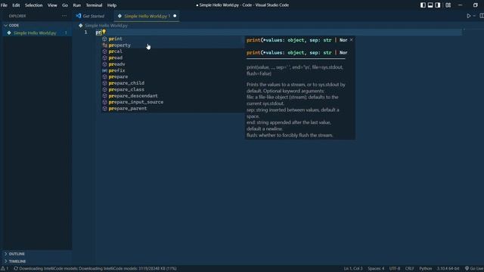Open the Go menu
This screenshot has height=272, width=484.
coord(65,5)
